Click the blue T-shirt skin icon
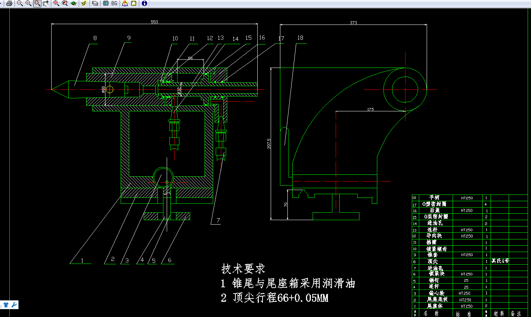The height and width of the screenshot is (317, 531). (6, 305)
